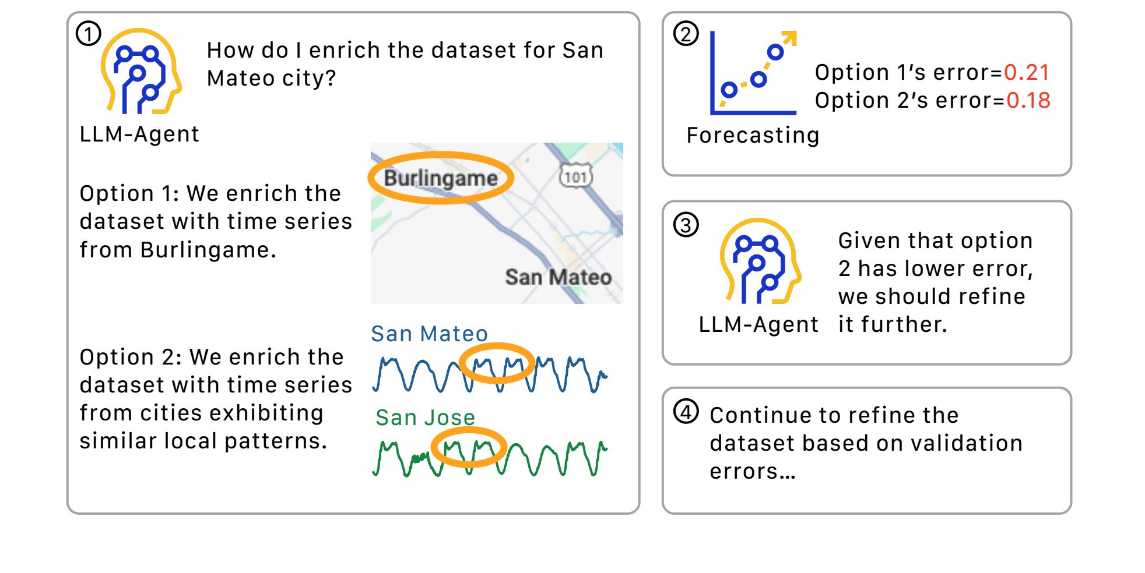Image resolution: width=1145 pixels, height=573 pixels.
Task: Click the San Mateo label on the map
Action: click(558, 277)
